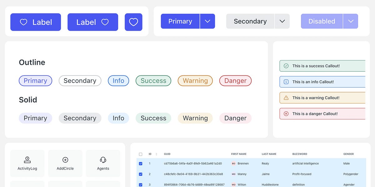
Task: Click the Label button with leading heart
Action: (36, 22)
